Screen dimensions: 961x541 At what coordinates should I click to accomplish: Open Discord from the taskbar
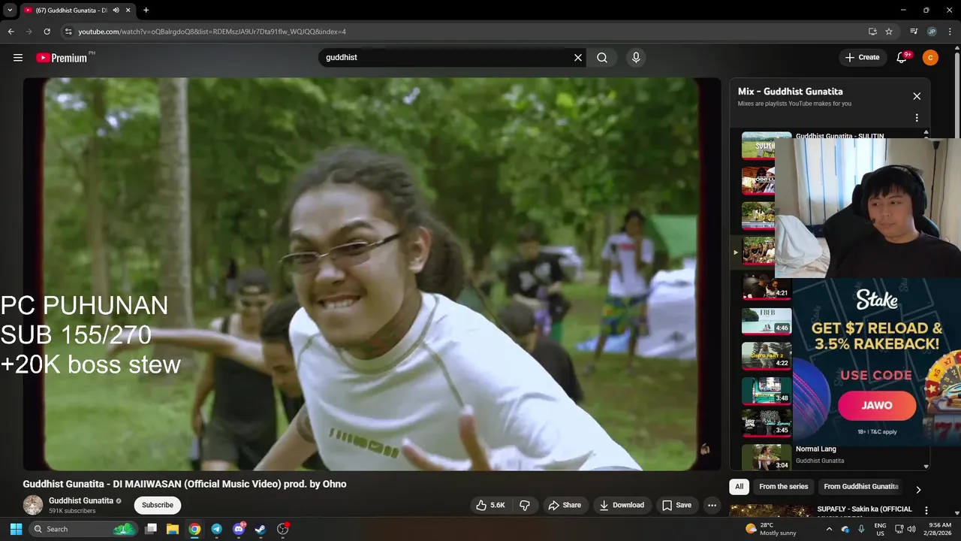(x=239, y=529)
